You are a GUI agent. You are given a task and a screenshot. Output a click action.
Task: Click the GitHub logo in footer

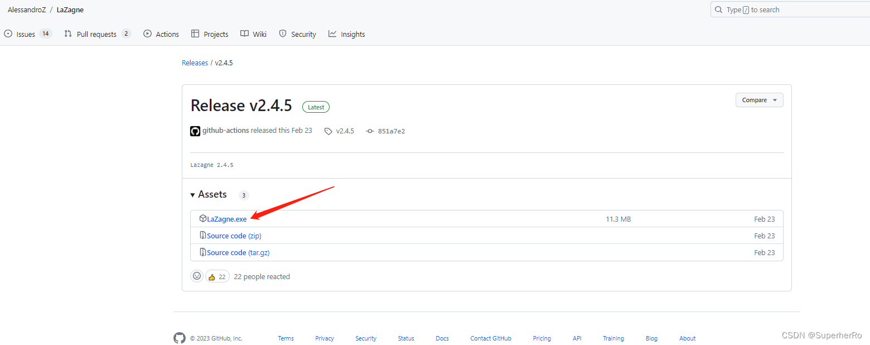180,338
